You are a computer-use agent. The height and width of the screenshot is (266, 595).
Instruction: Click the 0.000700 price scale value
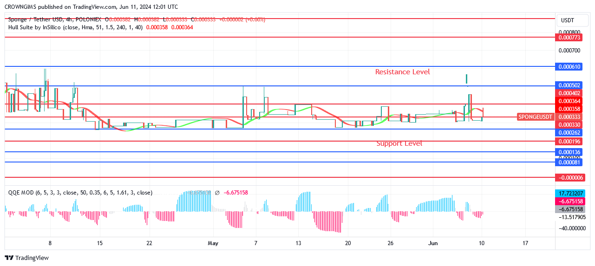tap(569, 50)
